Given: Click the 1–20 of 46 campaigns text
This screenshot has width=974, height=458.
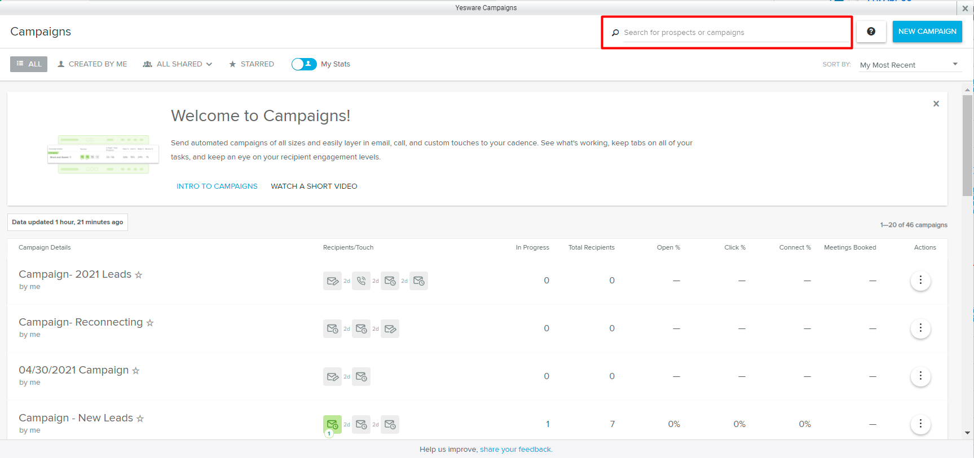Looking at the screenshot, I should (x=914, y=225).
